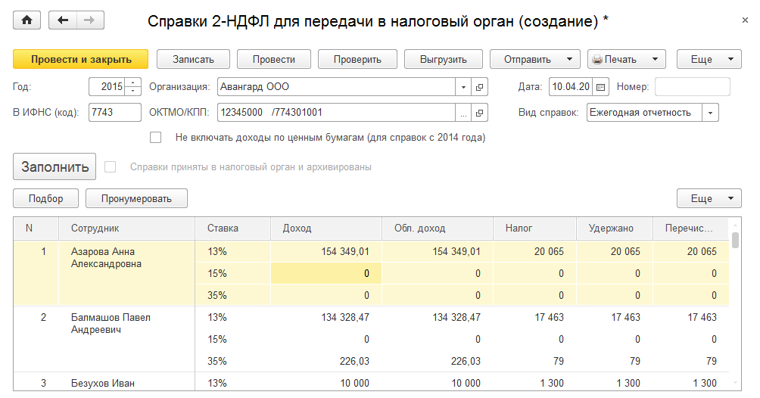The image size is (760, 398).
Task: Click Доход 226,03 in Балмашов's 35% row
Action: click(x=326, y=361)
